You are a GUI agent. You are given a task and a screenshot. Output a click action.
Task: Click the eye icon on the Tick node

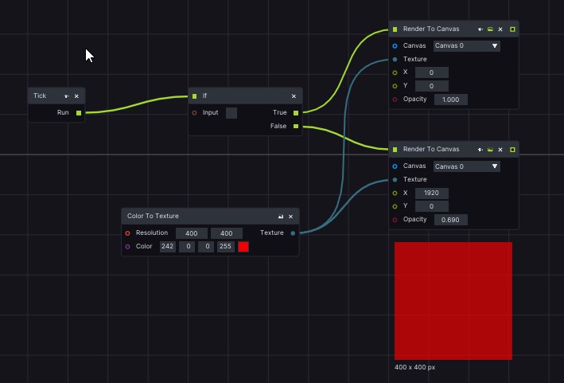pos(67,96)
